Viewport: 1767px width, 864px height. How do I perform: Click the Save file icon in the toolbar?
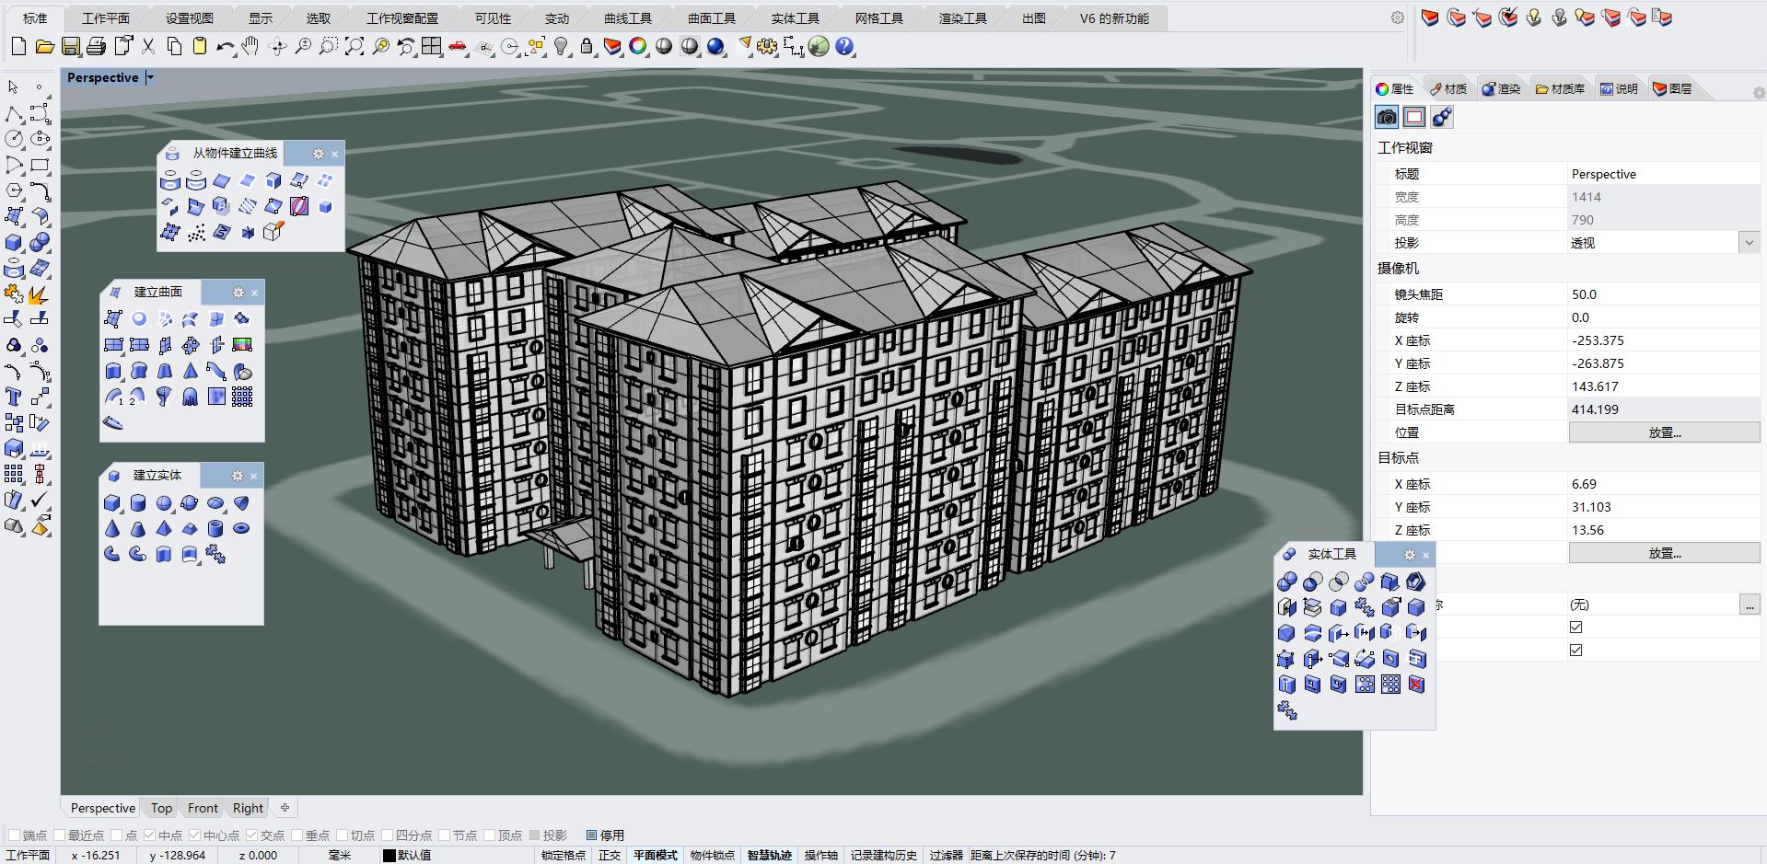(71, 46)
